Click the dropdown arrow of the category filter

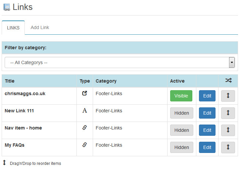tap(232, 62)
